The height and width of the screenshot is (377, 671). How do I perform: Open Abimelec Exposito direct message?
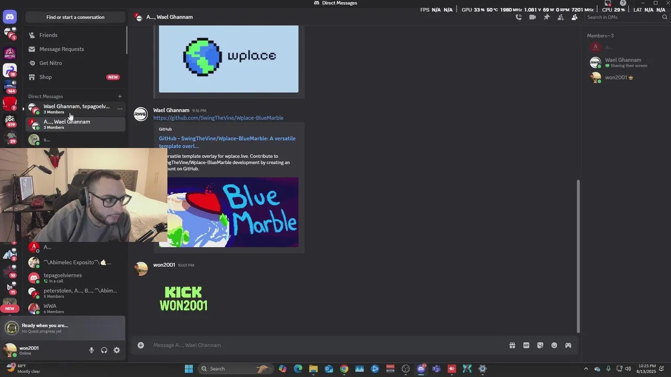click(75, 262)
